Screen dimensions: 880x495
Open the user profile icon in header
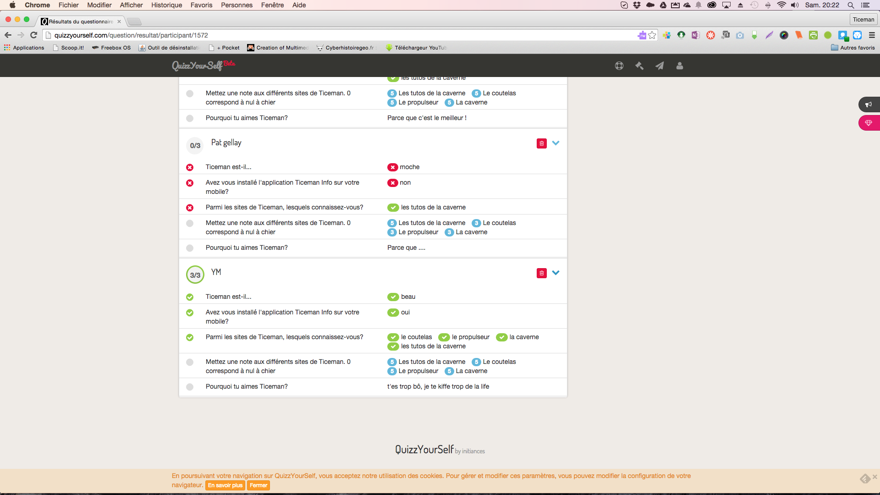click(680, 66)
